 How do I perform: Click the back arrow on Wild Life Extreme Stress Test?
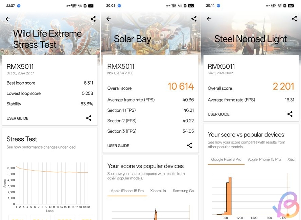pyautogui.click(x=7, y=19)
